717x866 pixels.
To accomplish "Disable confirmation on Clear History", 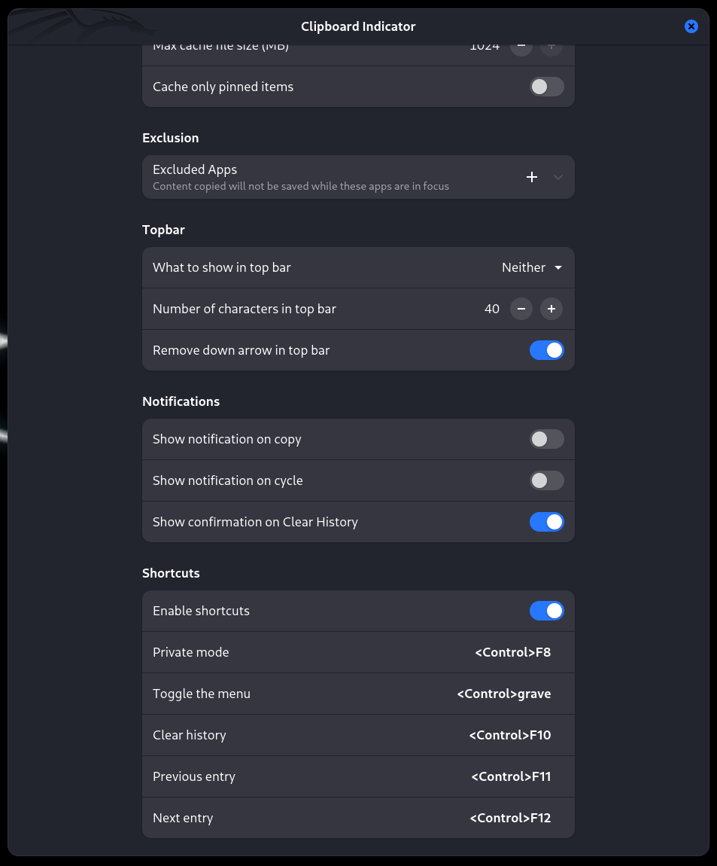I will pyautogui.click(x=546, y=522).
